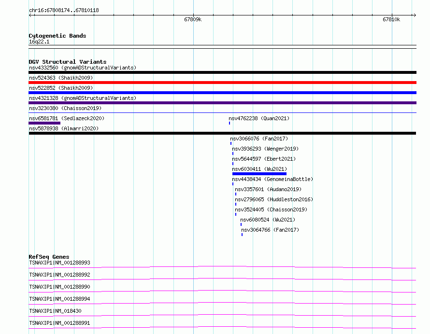The width and height of the screenshot is (430, 334).
Task: Select variant nsv3230380 (Chaisson2019) label
Action: [65, 108]
